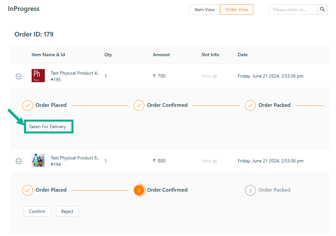The height and width of the screenshot is (236, 336).
Task: Collapse the Test Physical Product #195 row
Action: tap(19, 76)
